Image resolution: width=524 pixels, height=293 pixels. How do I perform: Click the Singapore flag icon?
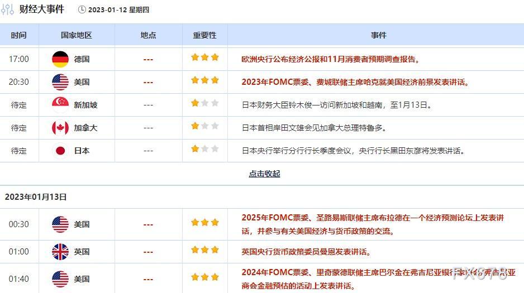60,105
